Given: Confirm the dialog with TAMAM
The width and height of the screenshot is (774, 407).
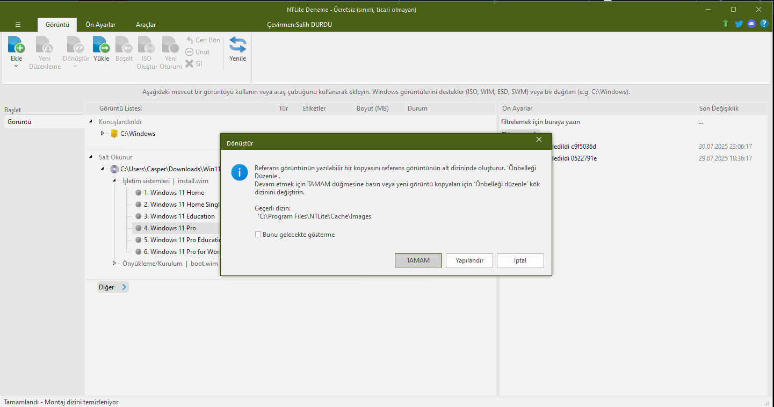Looking at the screenshot, I should click(x=418, y=260).
